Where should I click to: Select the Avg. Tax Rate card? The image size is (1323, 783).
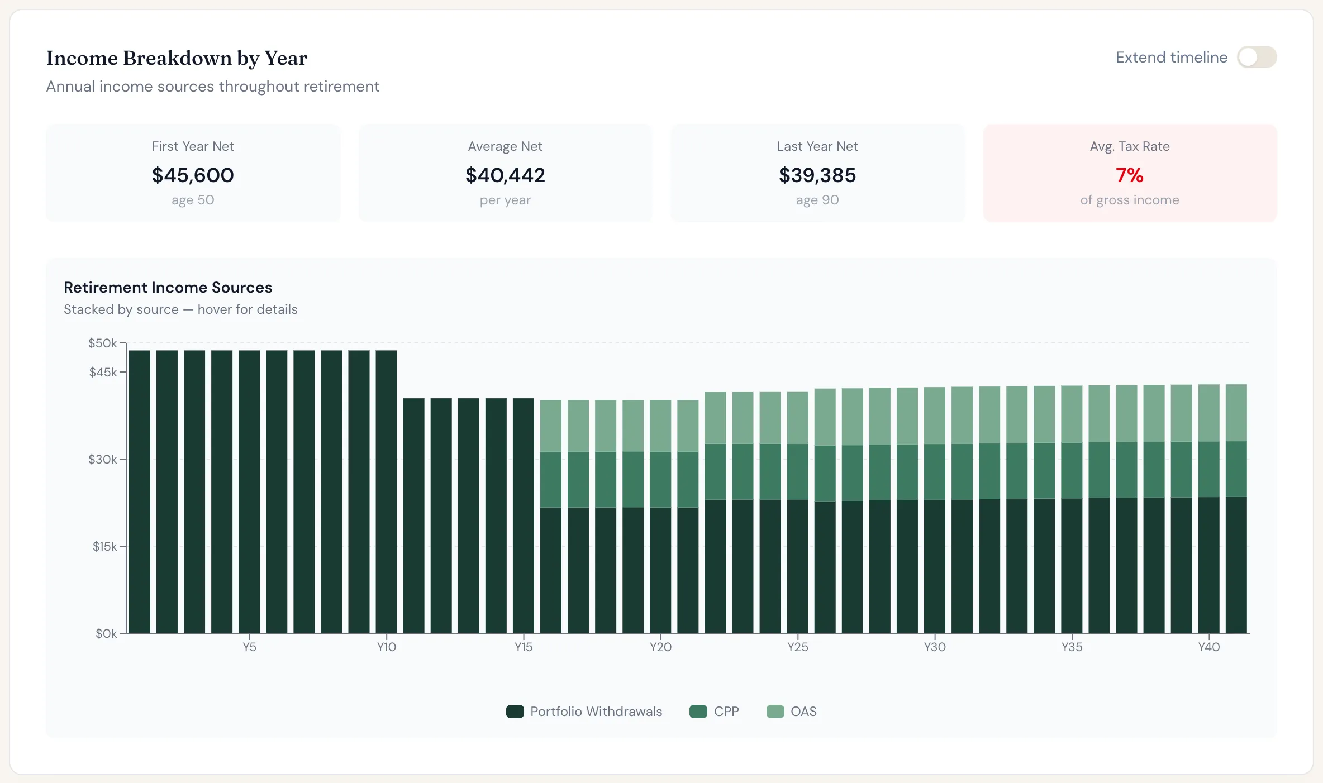(1130, 173)
